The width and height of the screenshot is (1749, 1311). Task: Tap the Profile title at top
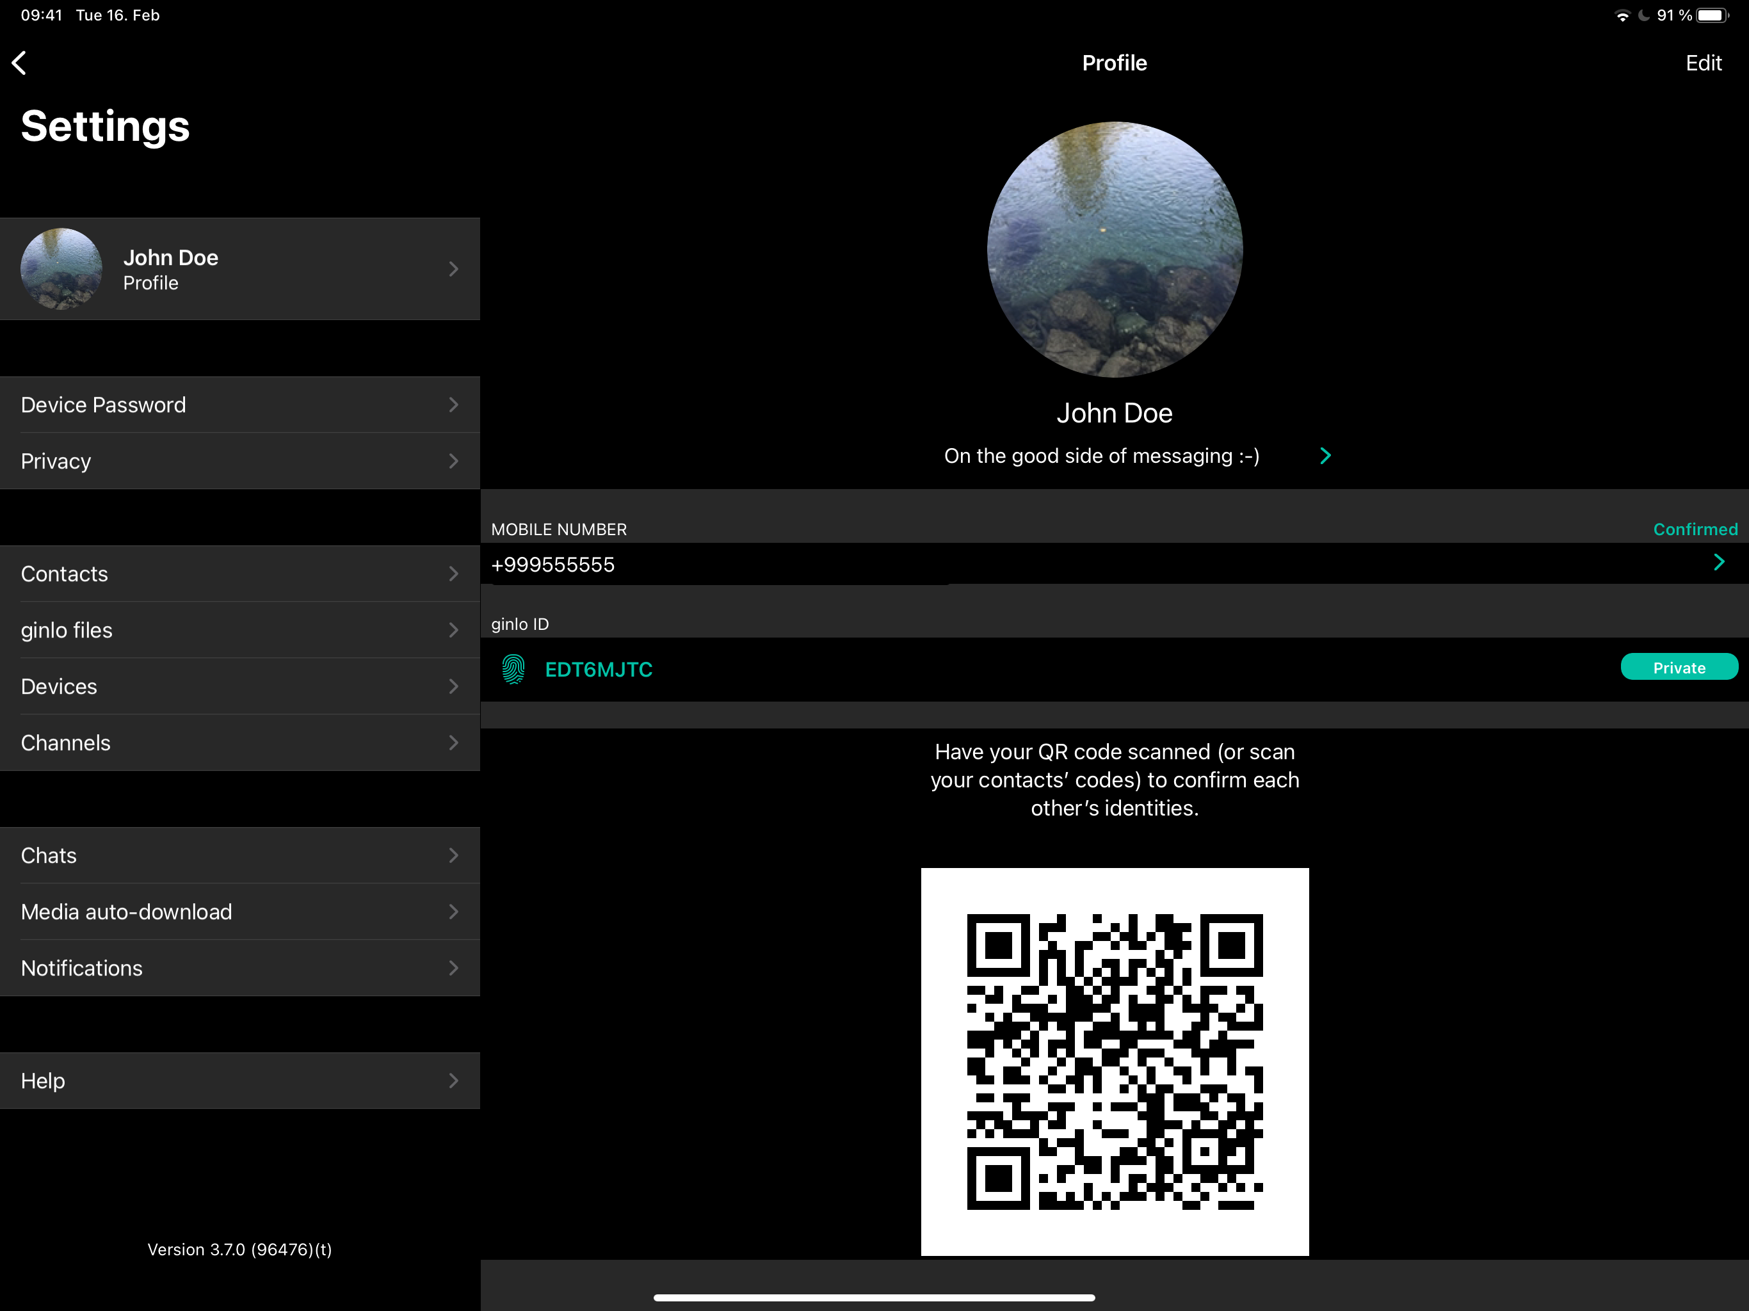click(x=1114, y=63)
